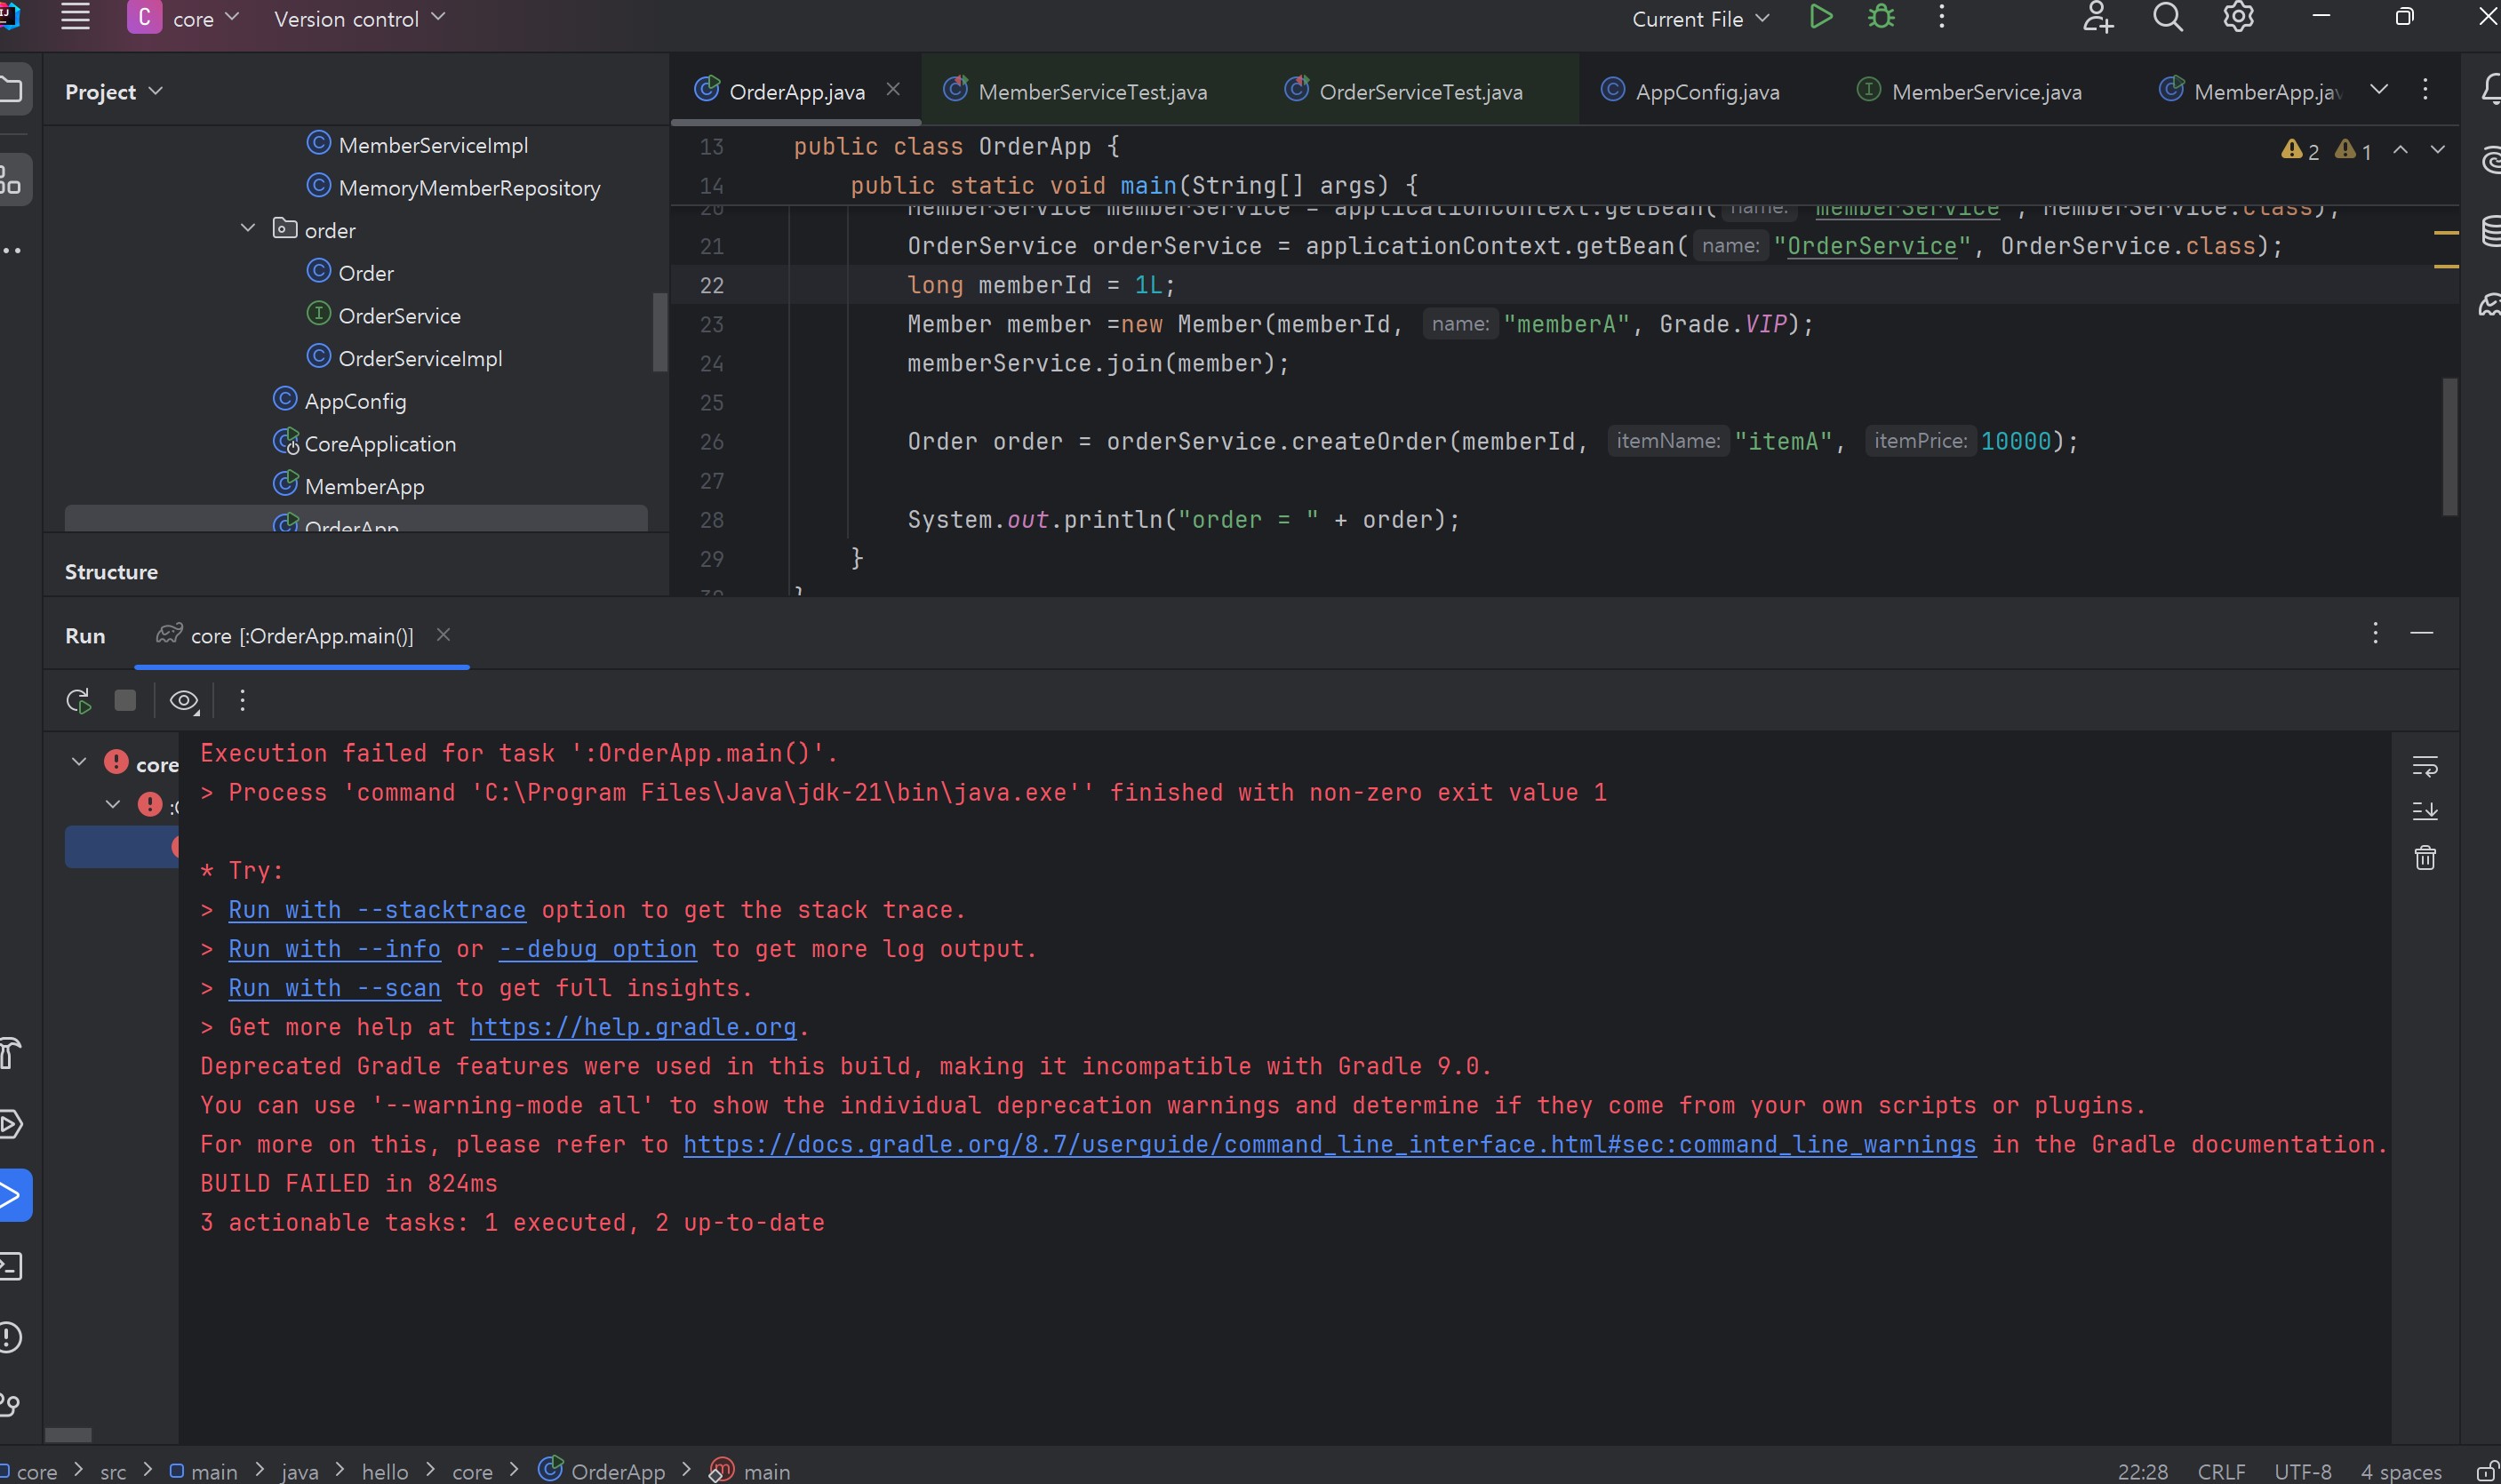Open the Services tool window
This screenshot has height=1484, width=2501.
pyautogui.click(x=11, y=1124)
